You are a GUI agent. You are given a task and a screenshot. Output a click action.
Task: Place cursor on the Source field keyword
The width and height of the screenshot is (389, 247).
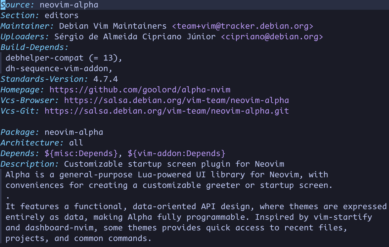[18, 5]
